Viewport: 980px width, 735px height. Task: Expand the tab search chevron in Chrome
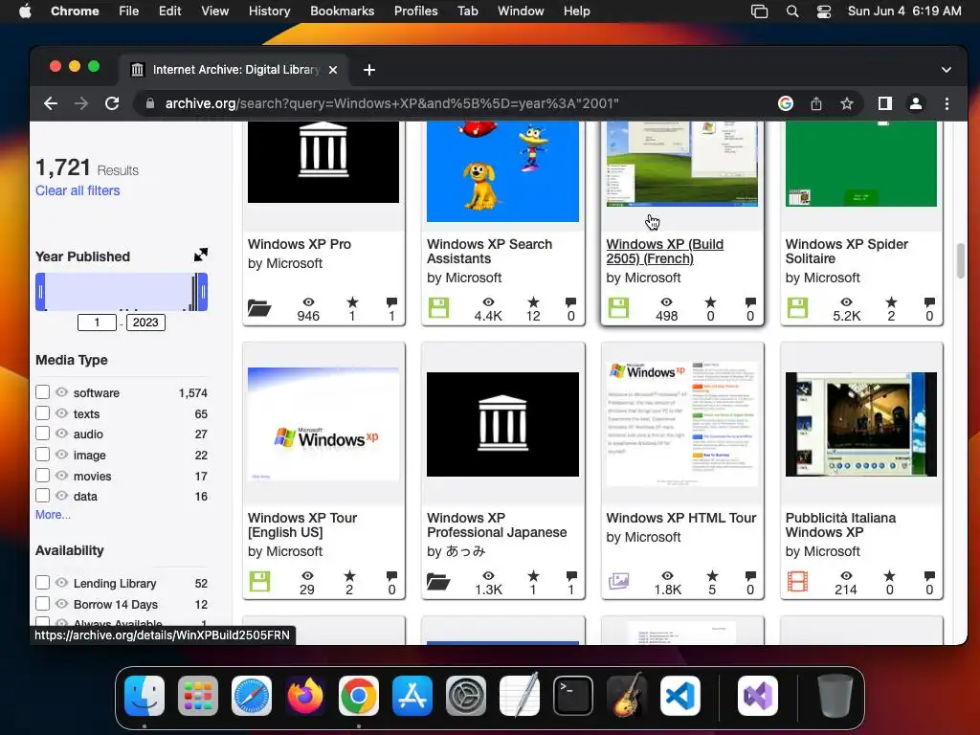pyautogui.click(x=947, y=70)
